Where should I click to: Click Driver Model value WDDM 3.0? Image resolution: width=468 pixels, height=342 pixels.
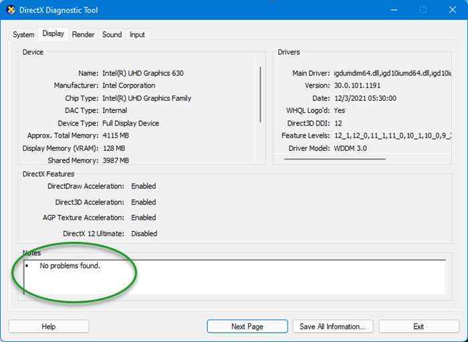tap(350, 148)
